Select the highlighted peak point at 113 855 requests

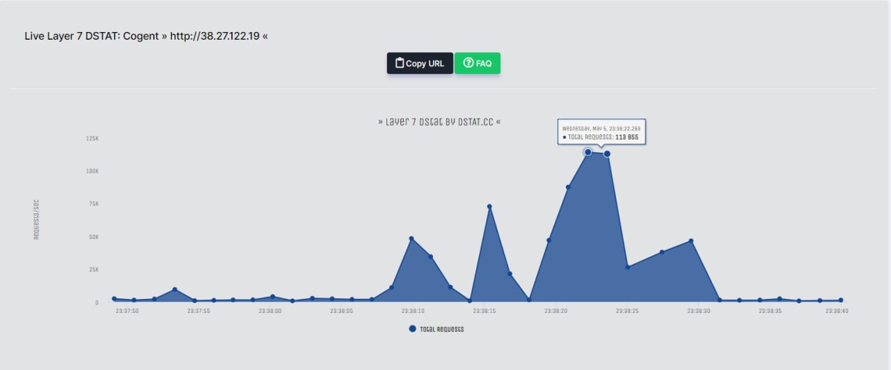tap(607, 153)
